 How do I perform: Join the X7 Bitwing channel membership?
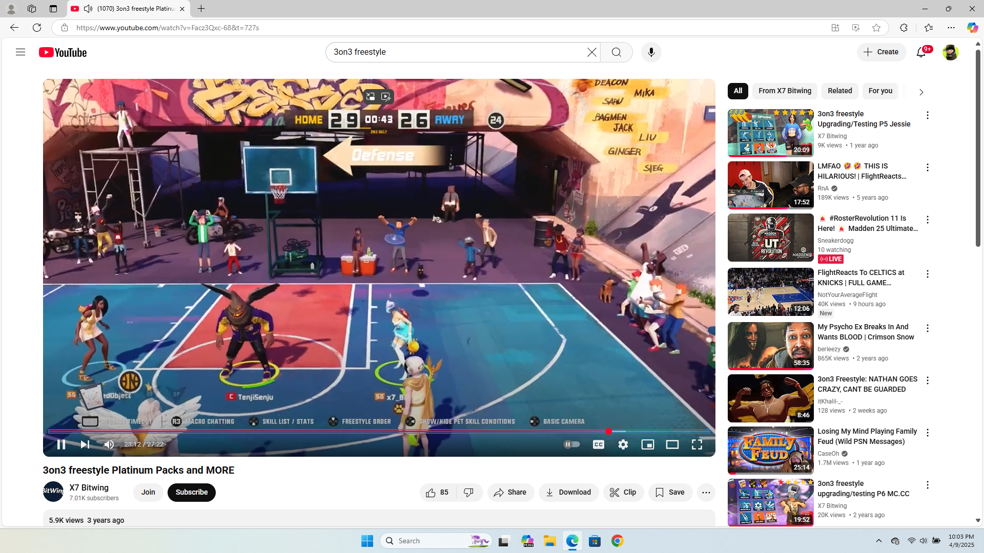coord(148,493)
